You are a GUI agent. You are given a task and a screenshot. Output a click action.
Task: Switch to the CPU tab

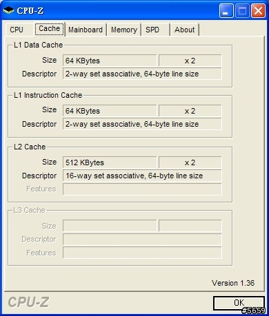pos(17,30)
